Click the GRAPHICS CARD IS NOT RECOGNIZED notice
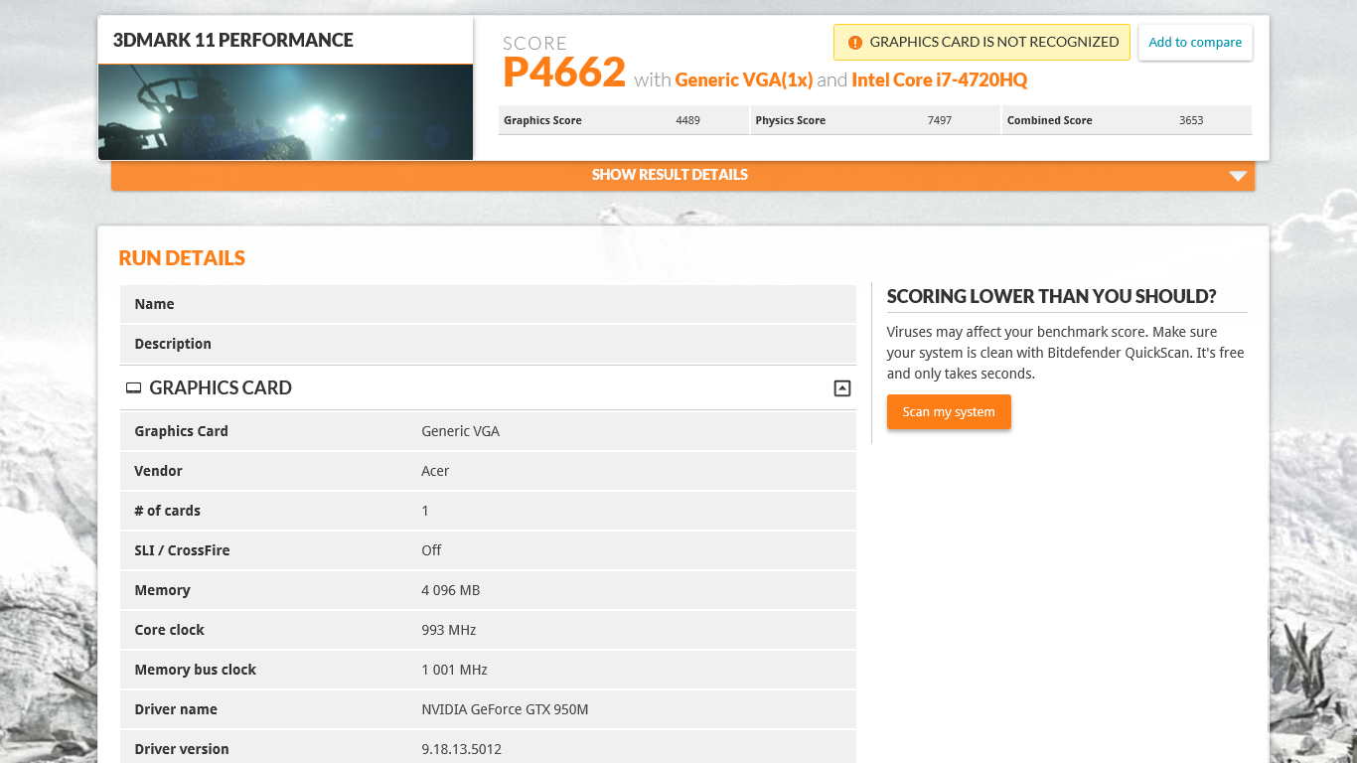 point(981,42)
